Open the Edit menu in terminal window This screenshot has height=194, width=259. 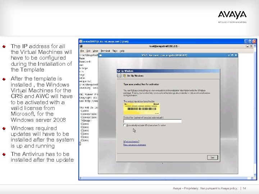pos(88,51)
